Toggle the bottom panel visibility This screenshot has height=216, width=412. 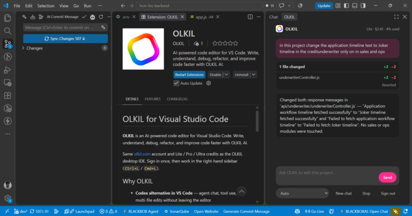point(355,5)
